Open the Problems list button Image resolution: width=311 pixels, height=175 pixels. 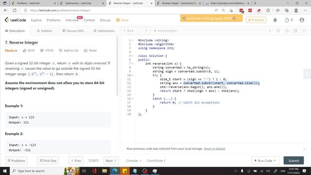(x=16, y=160)
